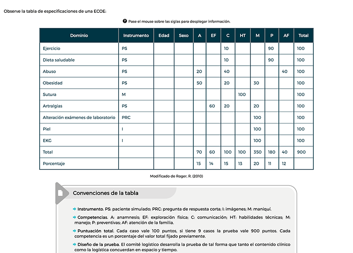Click the AF abbreviation column header
Screen dimensions: 353x253
(x=286, y=36)
